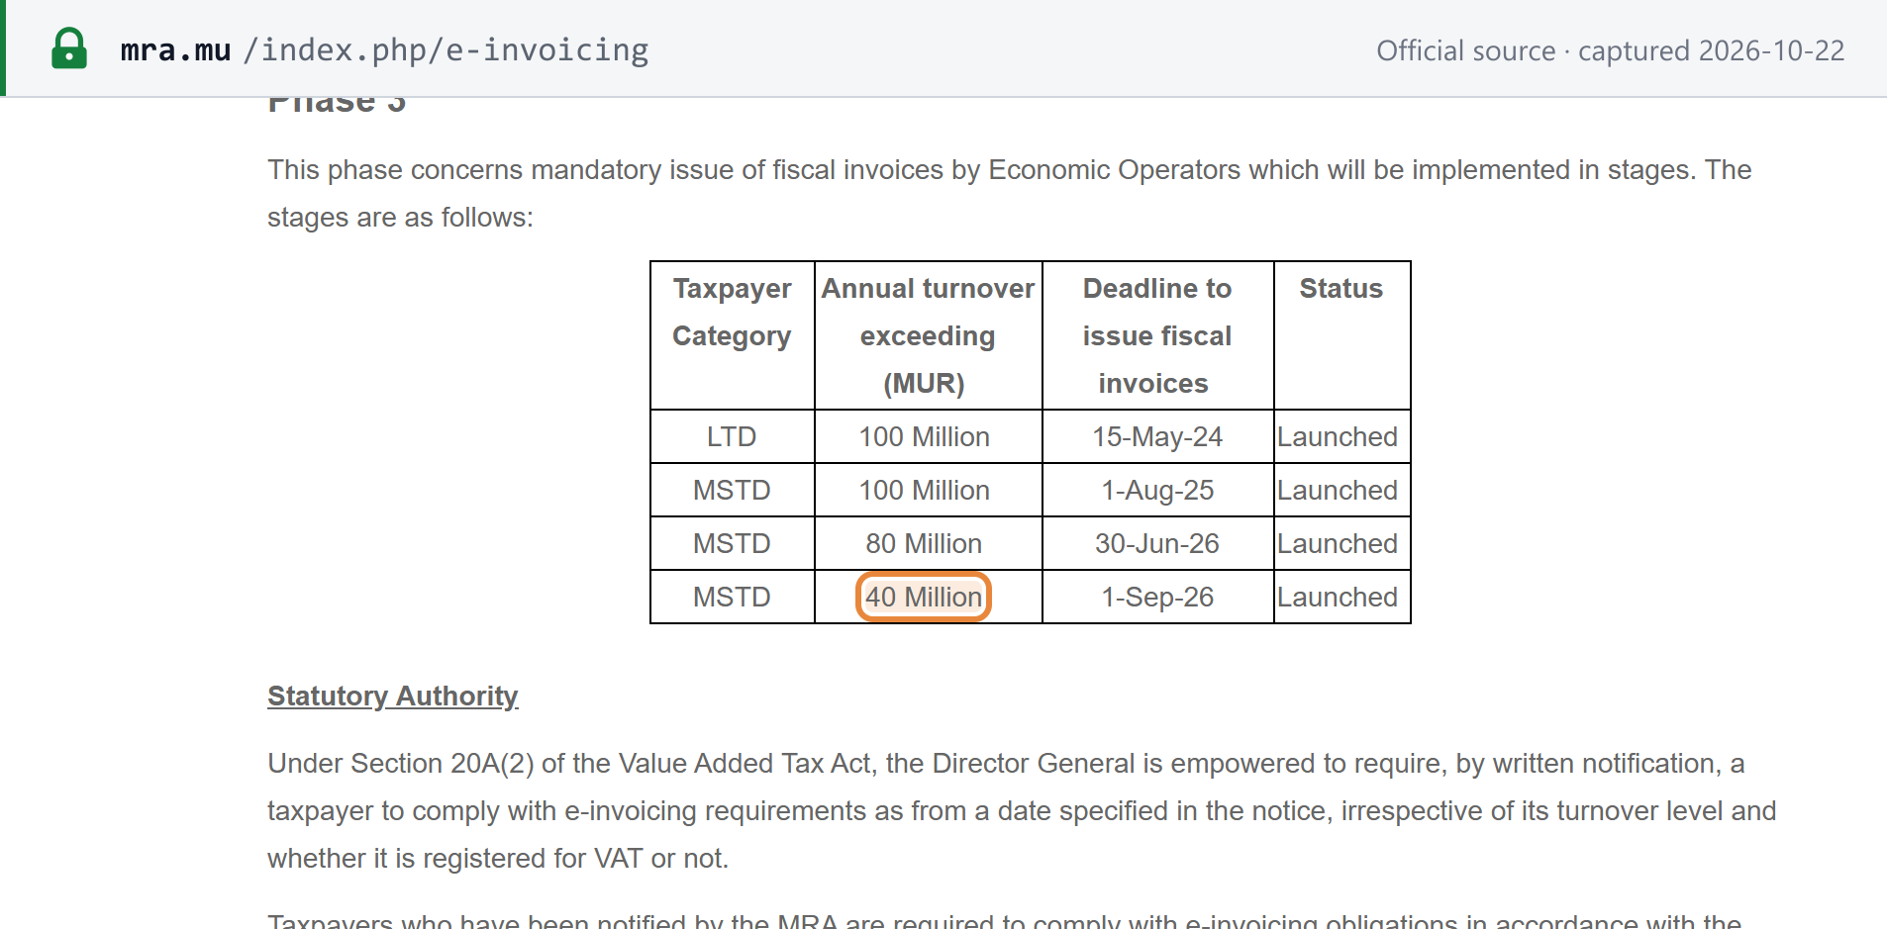
Task: Click the paragraph starting "Under Section 20A(2)"
Action: [1022, 810]
